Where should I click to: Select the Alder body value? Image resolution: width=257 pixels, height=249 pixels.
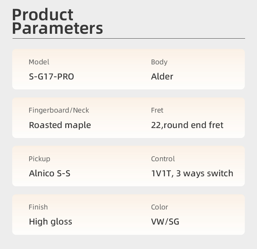[x=162, y=77]
